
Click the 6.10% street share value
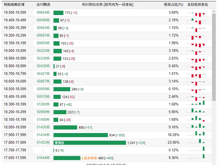pyautogui.click(x=173, y=89)
